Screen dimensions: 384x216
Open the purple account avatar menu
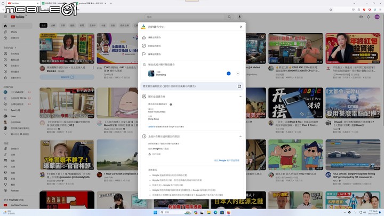(377, 17)
